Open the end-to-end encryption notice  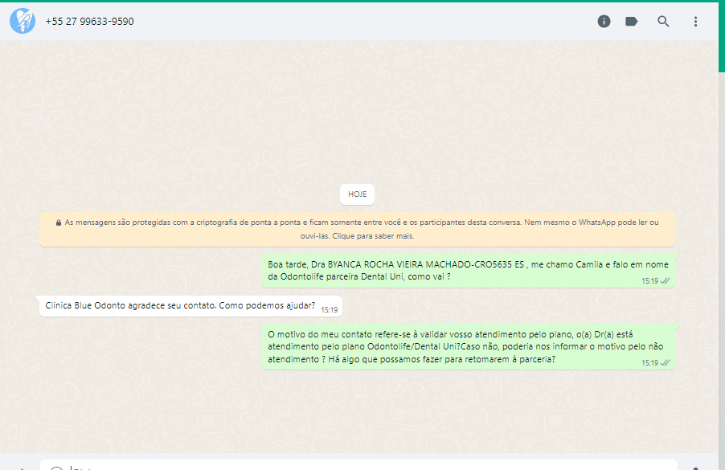pyautogui.click(x=357, y=229)
